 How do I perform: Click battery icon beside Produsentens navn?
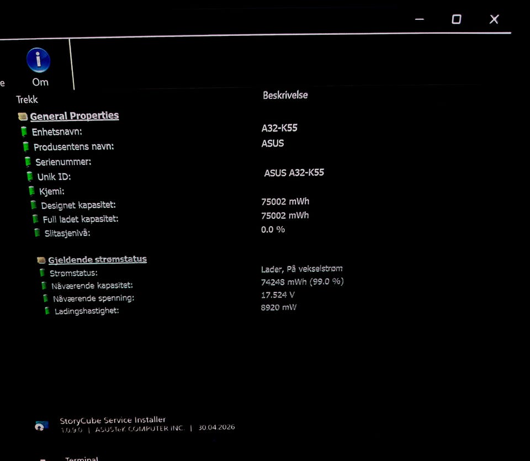click(x=26, y=146)
